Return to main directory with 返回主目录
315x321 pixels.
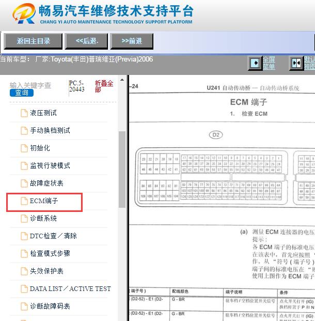click(33, 41)
